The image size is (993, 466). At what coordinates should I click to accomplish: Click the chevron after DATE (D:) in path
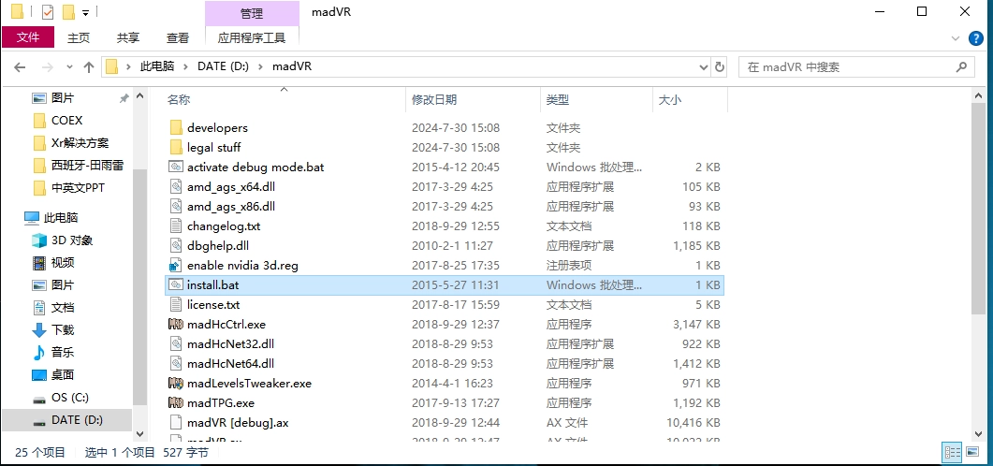point(260,66)
